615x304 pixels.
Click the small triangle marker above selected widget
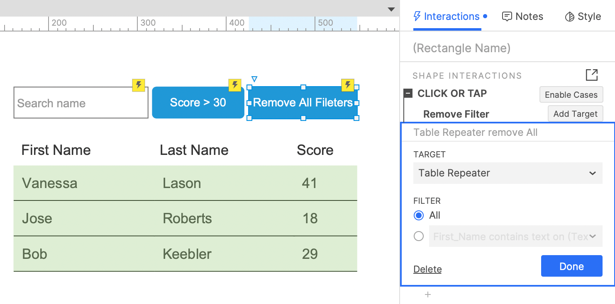(x=254, y=79)
